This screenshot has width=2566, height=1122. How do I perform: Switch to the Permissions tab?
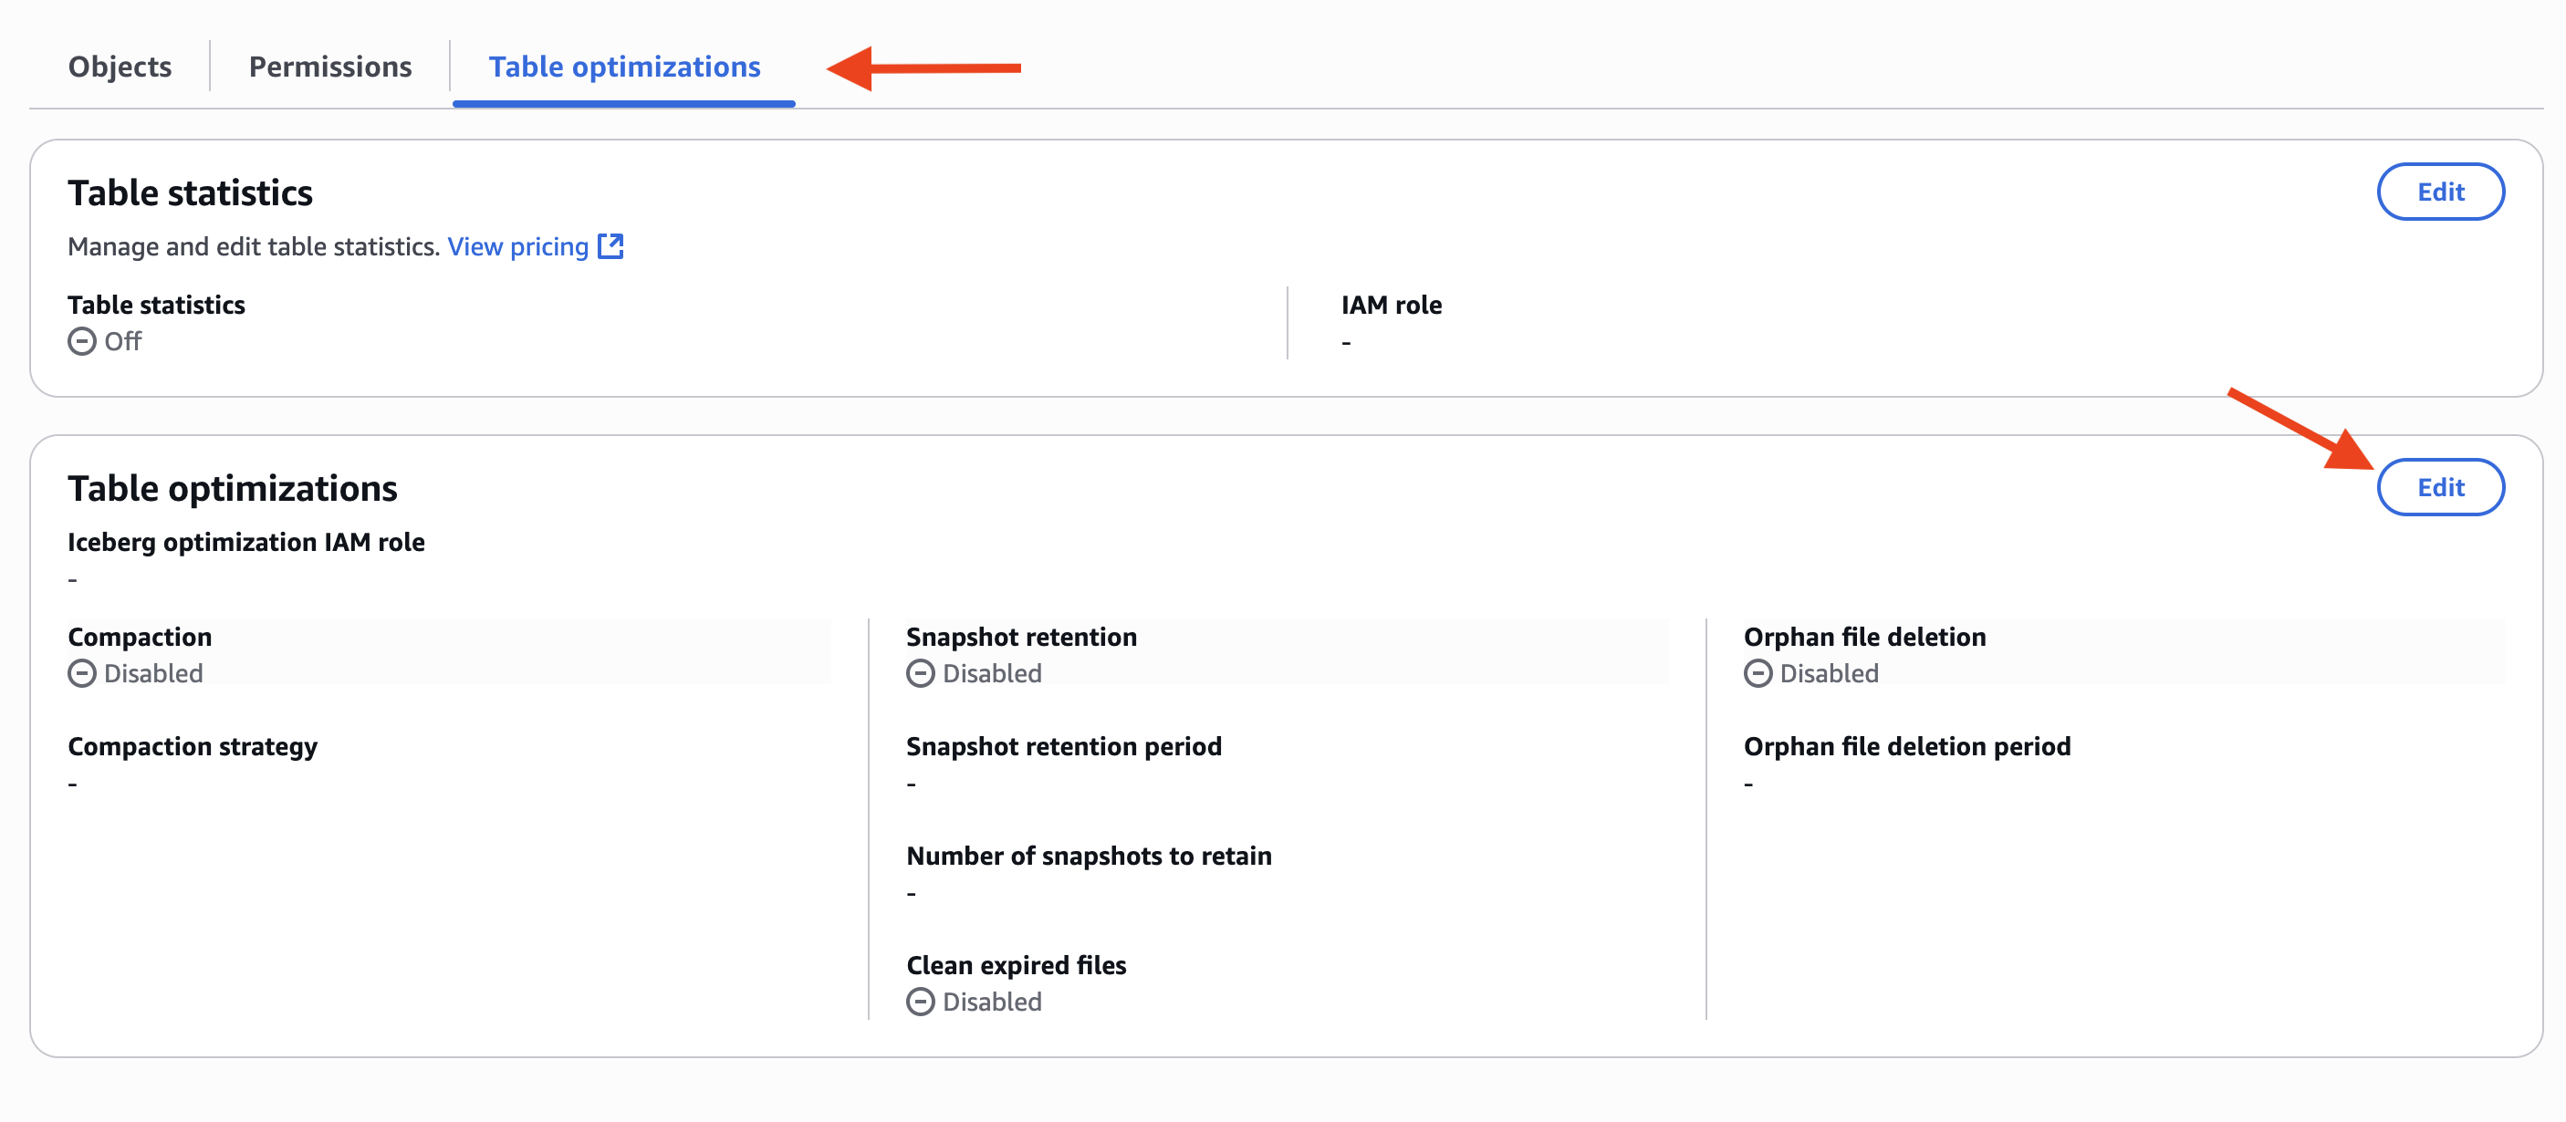(329, 67)
